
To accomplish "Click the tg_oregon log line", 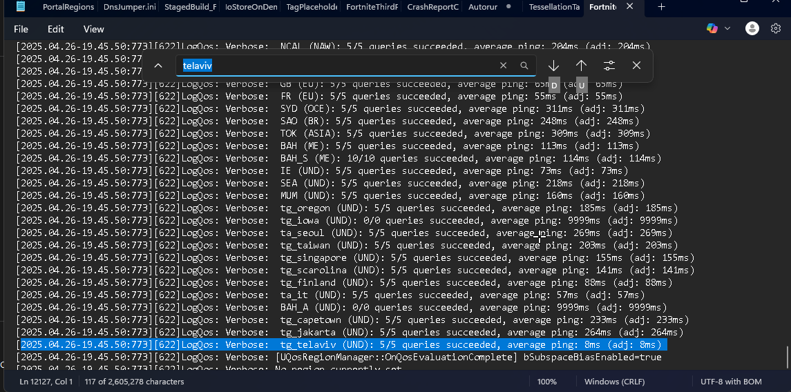I will pyautogui.click(x=347, y=208).
